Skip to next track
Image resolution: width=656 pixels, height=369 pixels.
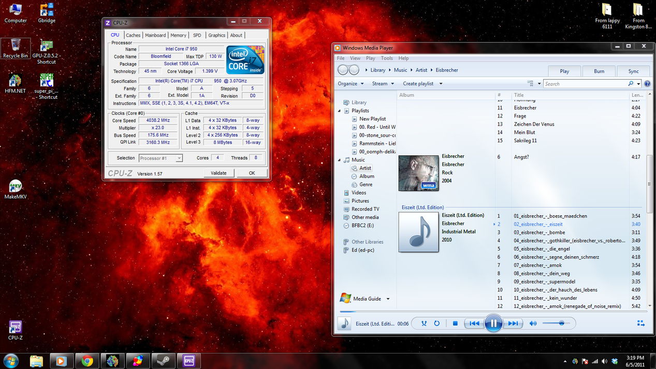point(513,323)
